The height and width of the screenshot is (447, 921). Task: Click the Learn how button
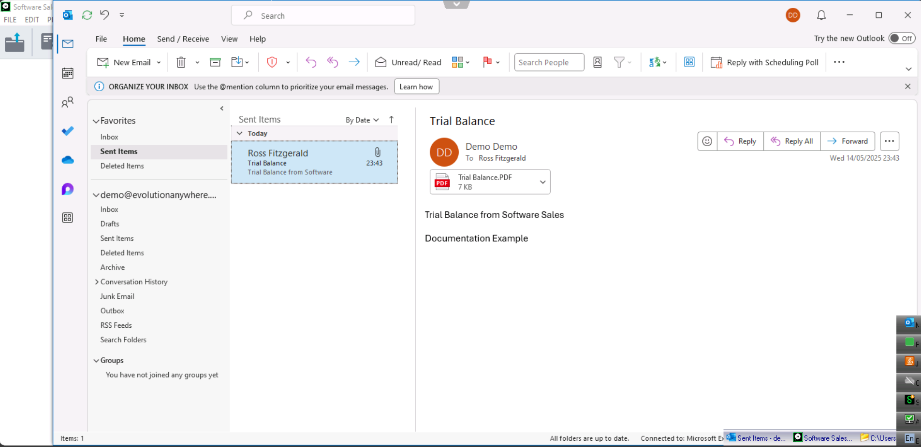(x=416, y=87)
